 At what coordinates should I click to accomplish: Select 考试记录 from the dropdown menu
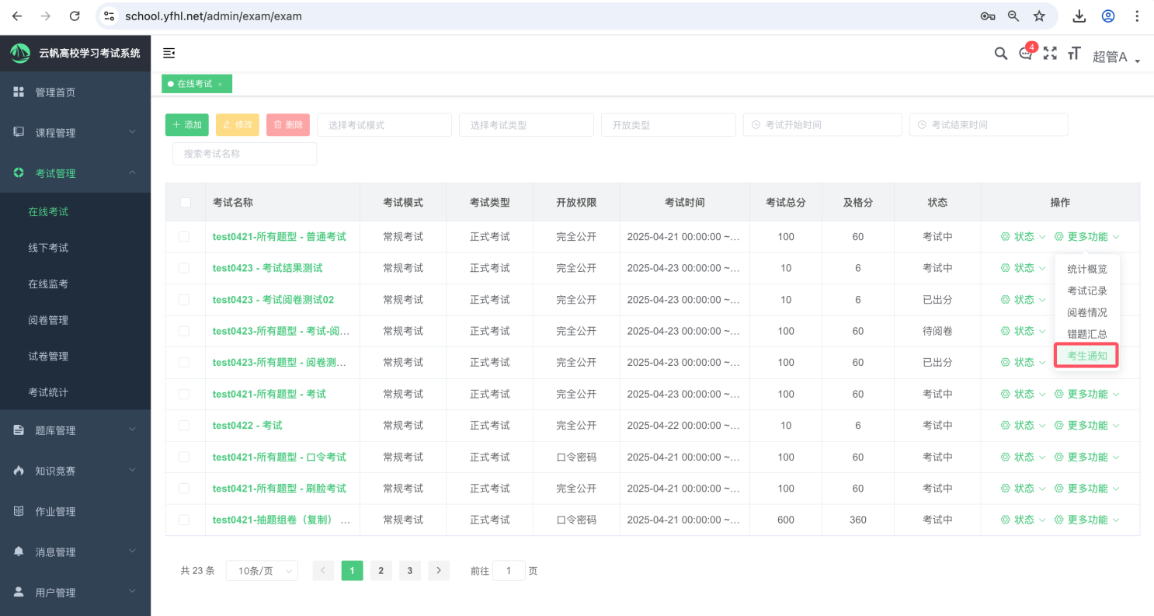1087,291
